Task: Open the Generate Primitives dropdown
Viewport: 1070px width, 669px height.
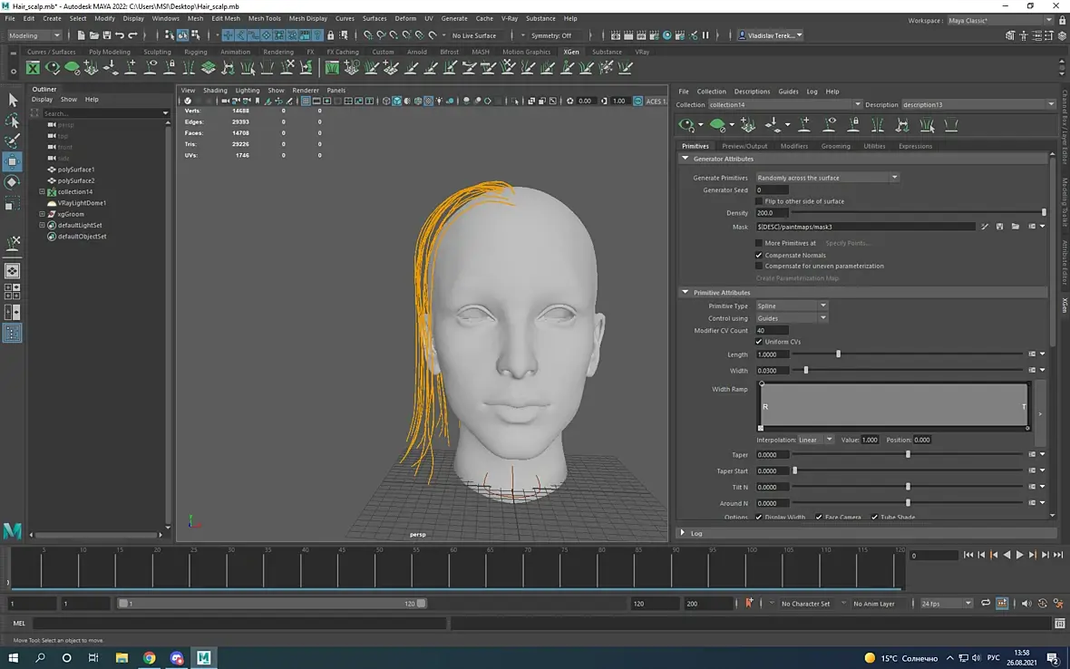Action: click(827, 178)
